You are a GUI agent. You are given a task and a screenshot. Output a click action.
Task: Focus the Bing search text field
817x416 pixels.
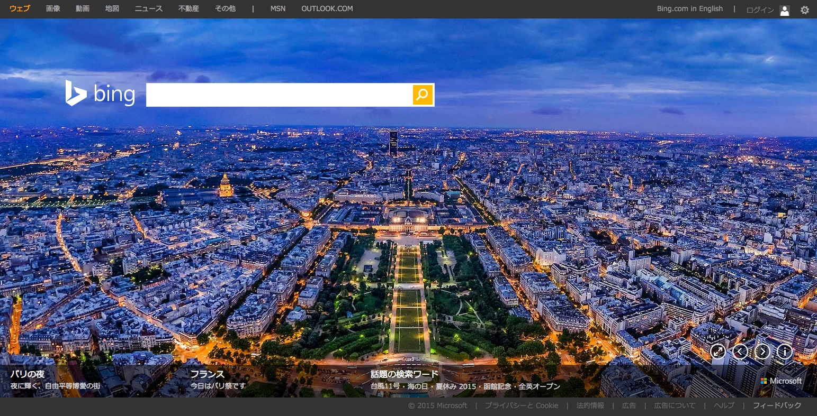279,95
